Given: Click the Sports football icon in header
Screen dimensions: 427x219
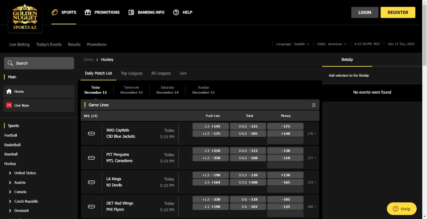Looking at the screenshot, I should click(x=55, y=12).
